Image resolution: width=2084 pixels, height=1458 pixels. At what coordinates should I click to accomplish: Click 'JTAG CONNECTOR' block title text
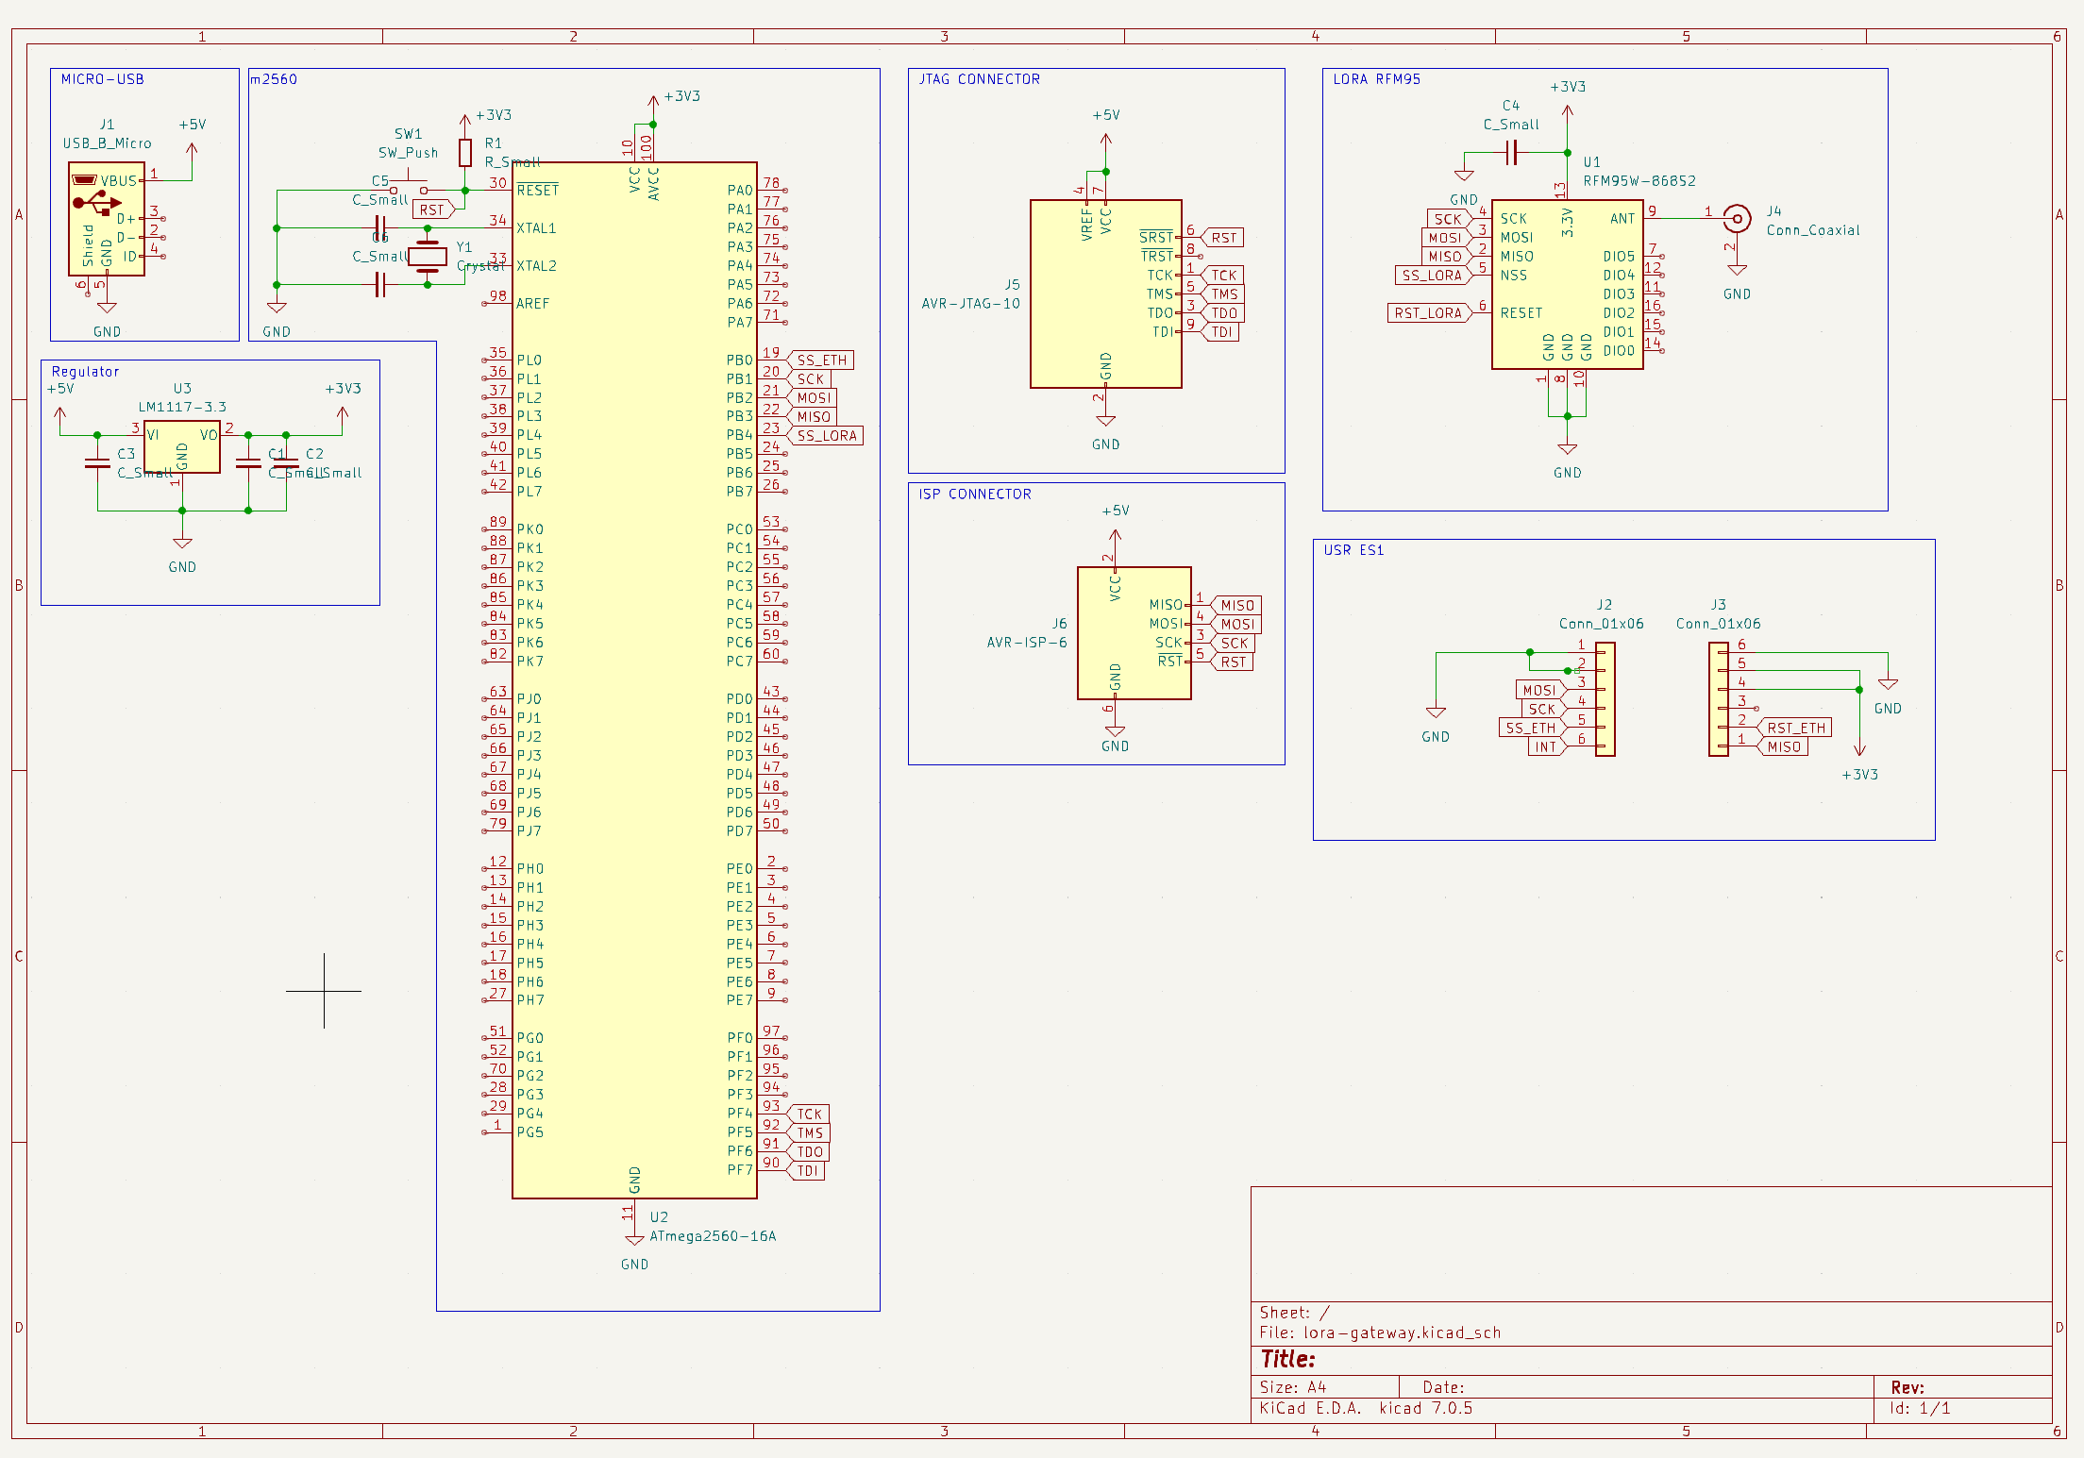(980, 79)
